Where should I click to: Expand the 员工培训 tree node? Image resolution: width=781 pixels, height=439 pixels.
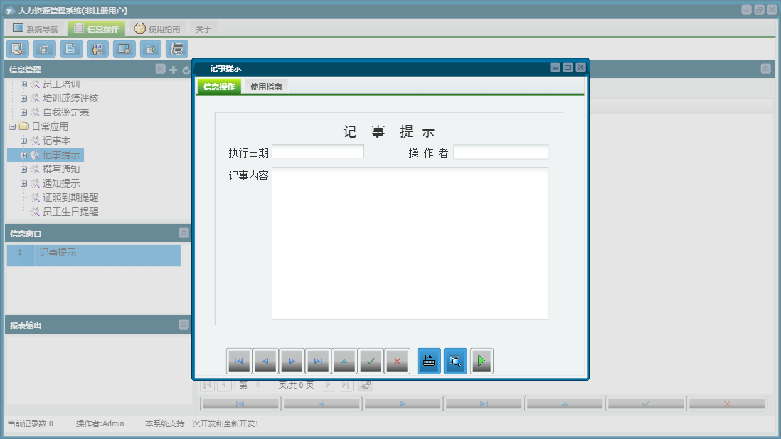23,85
